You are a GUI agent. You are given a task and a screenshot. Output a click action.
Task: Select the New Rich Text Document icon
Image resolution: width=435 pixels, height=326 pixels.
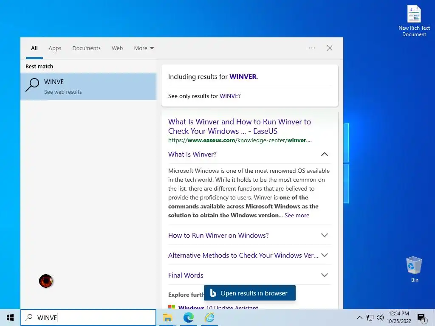[x=414, y=21]
